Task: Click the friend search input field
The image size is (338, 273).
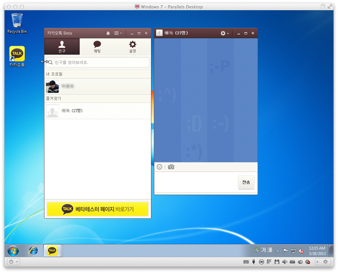Action: (x=97, y=63)
